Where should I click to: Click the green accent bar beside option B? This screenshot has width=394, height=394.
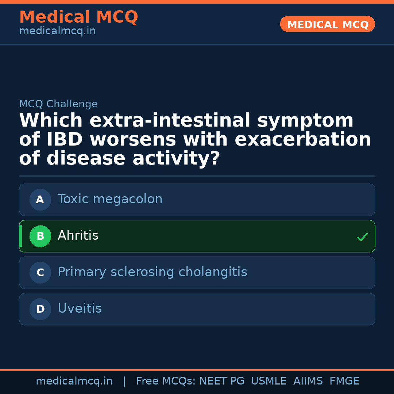pyautogui.click(x=20, y=236)
